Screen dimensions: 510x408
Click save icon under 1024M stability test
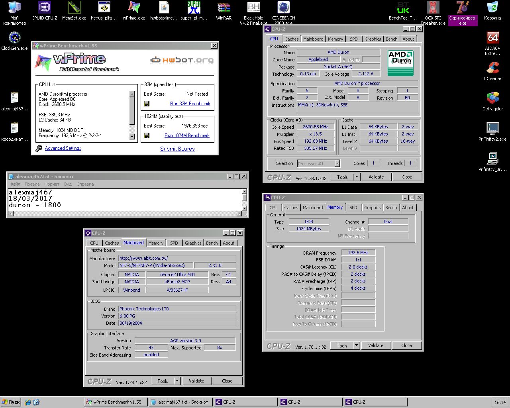[147, 135]
